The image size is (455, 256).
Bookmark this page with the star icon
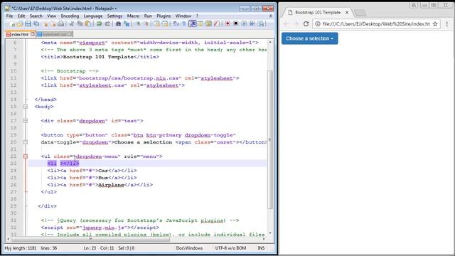(435, 23)
